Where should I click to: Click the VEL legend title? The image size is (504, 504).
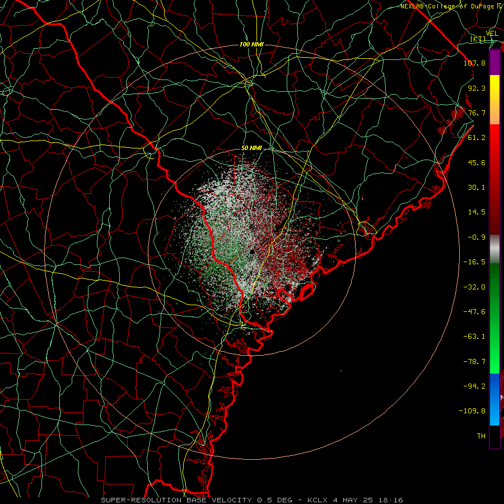coord(492,34)
